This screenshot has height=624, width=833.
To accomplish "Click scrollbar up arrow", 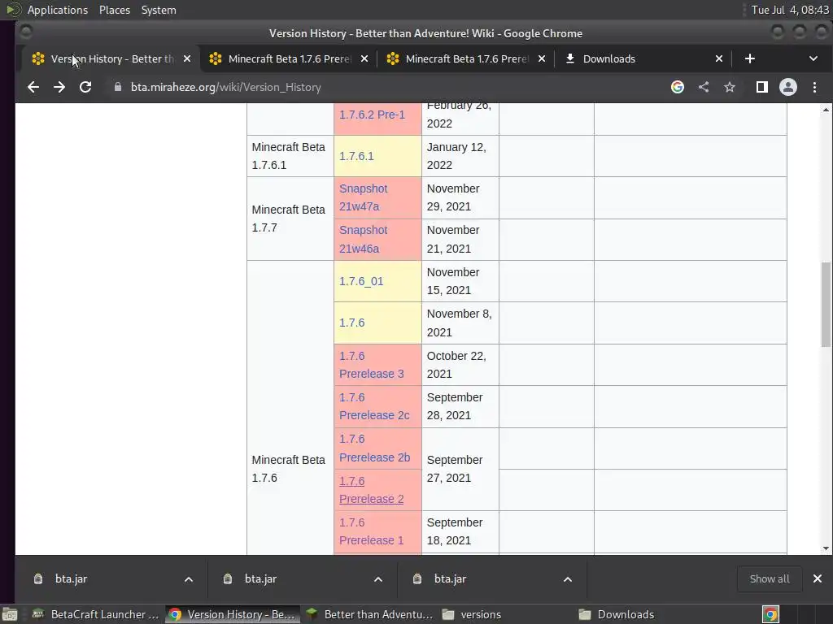I will [826, 110].
